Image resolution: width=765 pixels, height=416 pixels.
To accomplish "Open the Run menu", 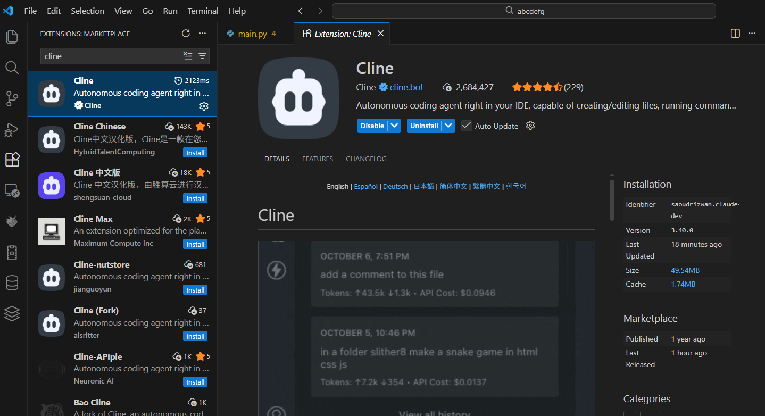I will click(x=170, y=11).
